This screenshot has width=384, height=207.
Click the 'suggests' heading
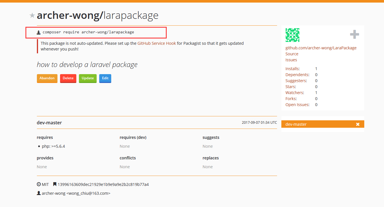click(x=211, y=137)
